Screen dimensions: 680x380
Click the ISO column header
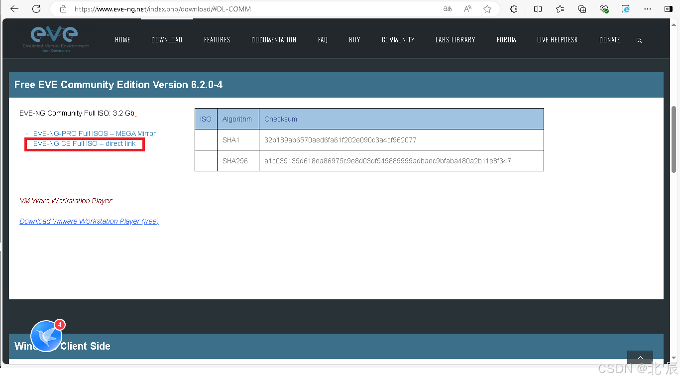click(x=206, y=119)
